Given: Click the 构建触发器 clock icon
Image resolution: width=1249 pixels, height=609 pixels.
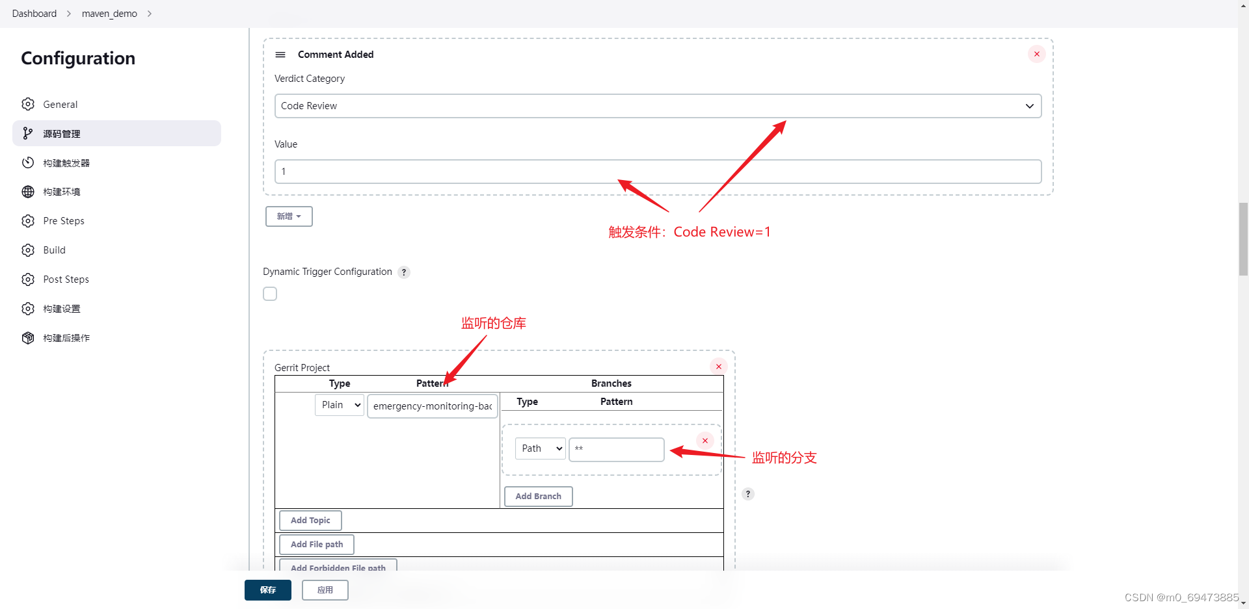Looking at the screenshot, I should tap(28, 162).
